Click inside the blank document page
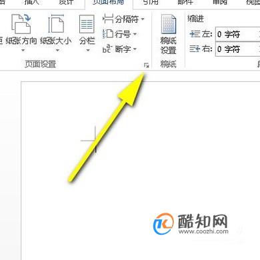This screenshot has width=260, height=260. point(141,171)
